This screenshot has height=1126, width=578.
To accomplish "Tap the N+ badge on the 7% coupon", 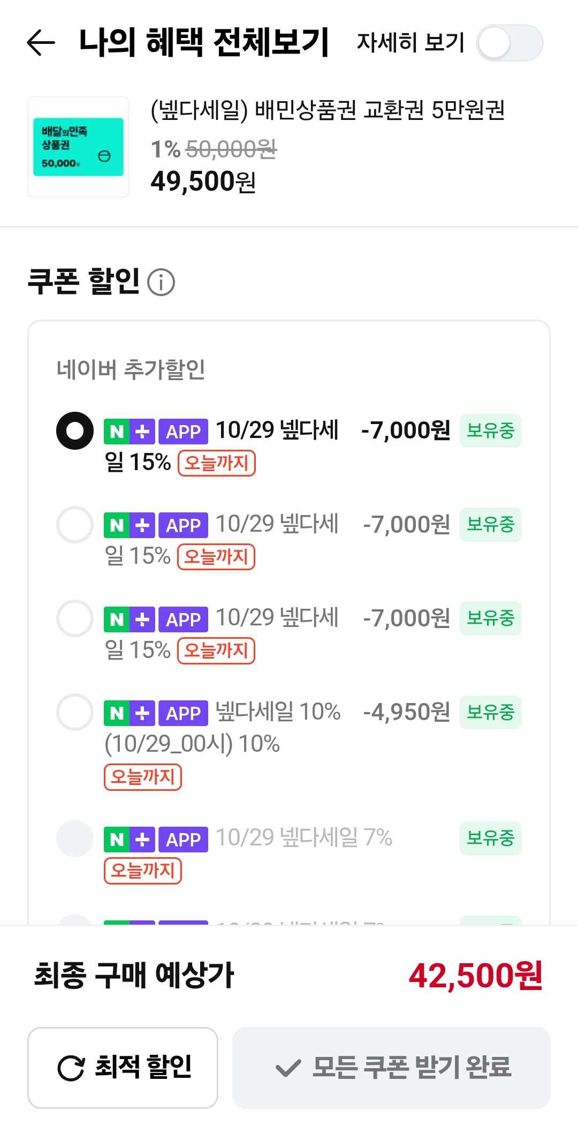I will (x=130, y=839).
